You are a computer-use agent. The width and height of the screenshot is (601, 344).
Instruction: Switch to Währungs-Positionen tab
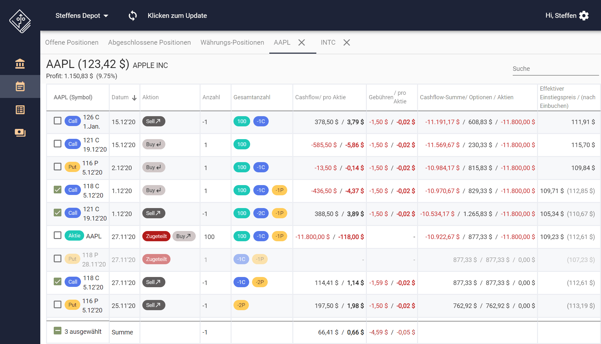[x=232, y=42]
